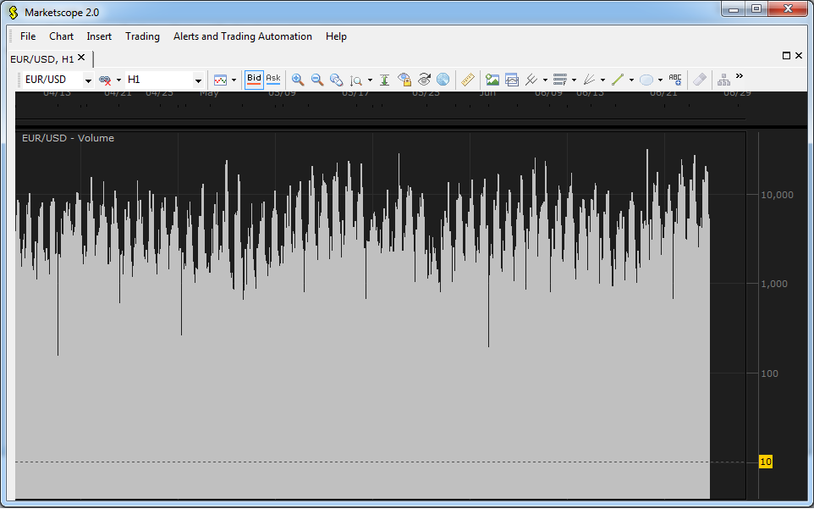Click the eye with padlock icon

pos(404,80)
